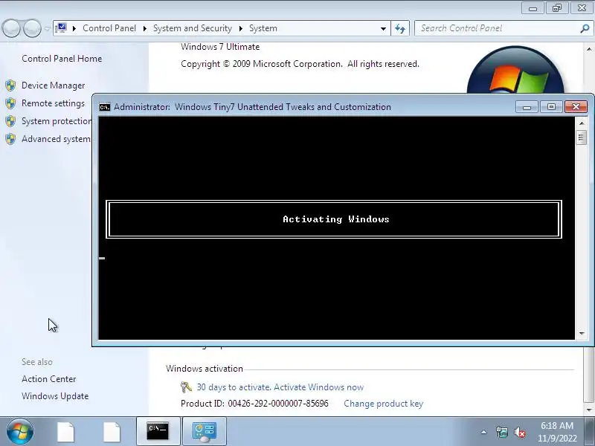Open Advanced system settings link
The width and height of the screenshot is (595, 446).
coord(57,139)
